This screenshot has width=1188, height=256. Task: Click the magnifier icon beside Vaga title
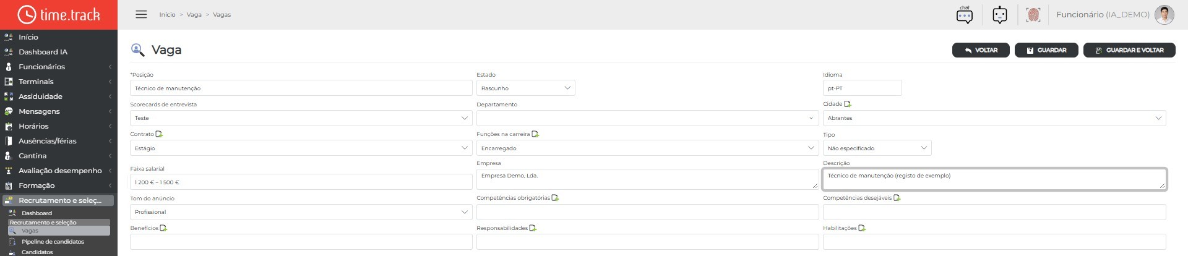point(137,50)
